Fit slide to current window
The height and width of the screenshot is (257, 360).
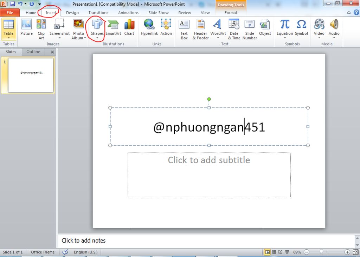[x=356, y=252]
